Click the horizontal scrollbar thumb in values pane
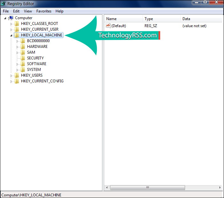Image resolution: width=224 pixels, height=198 pixels. coord(147,187)
